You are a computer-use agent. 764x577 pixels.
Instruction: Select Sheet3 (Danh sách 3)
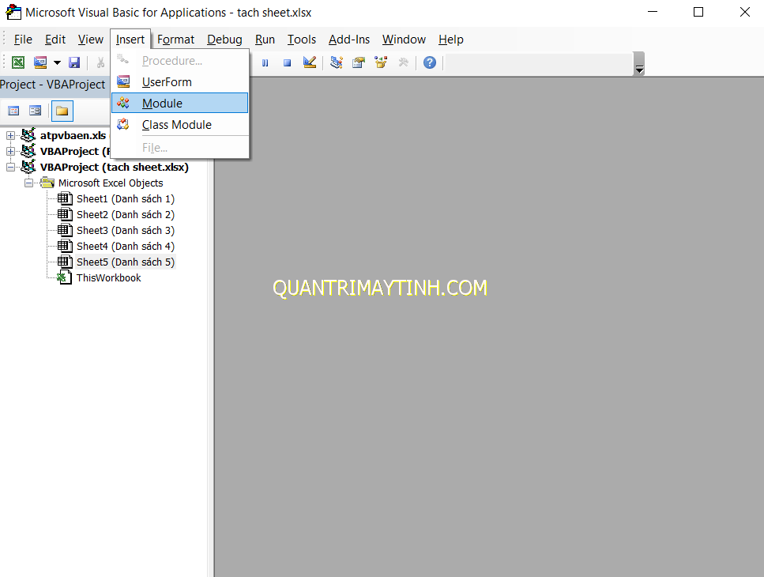pos(125,231)
